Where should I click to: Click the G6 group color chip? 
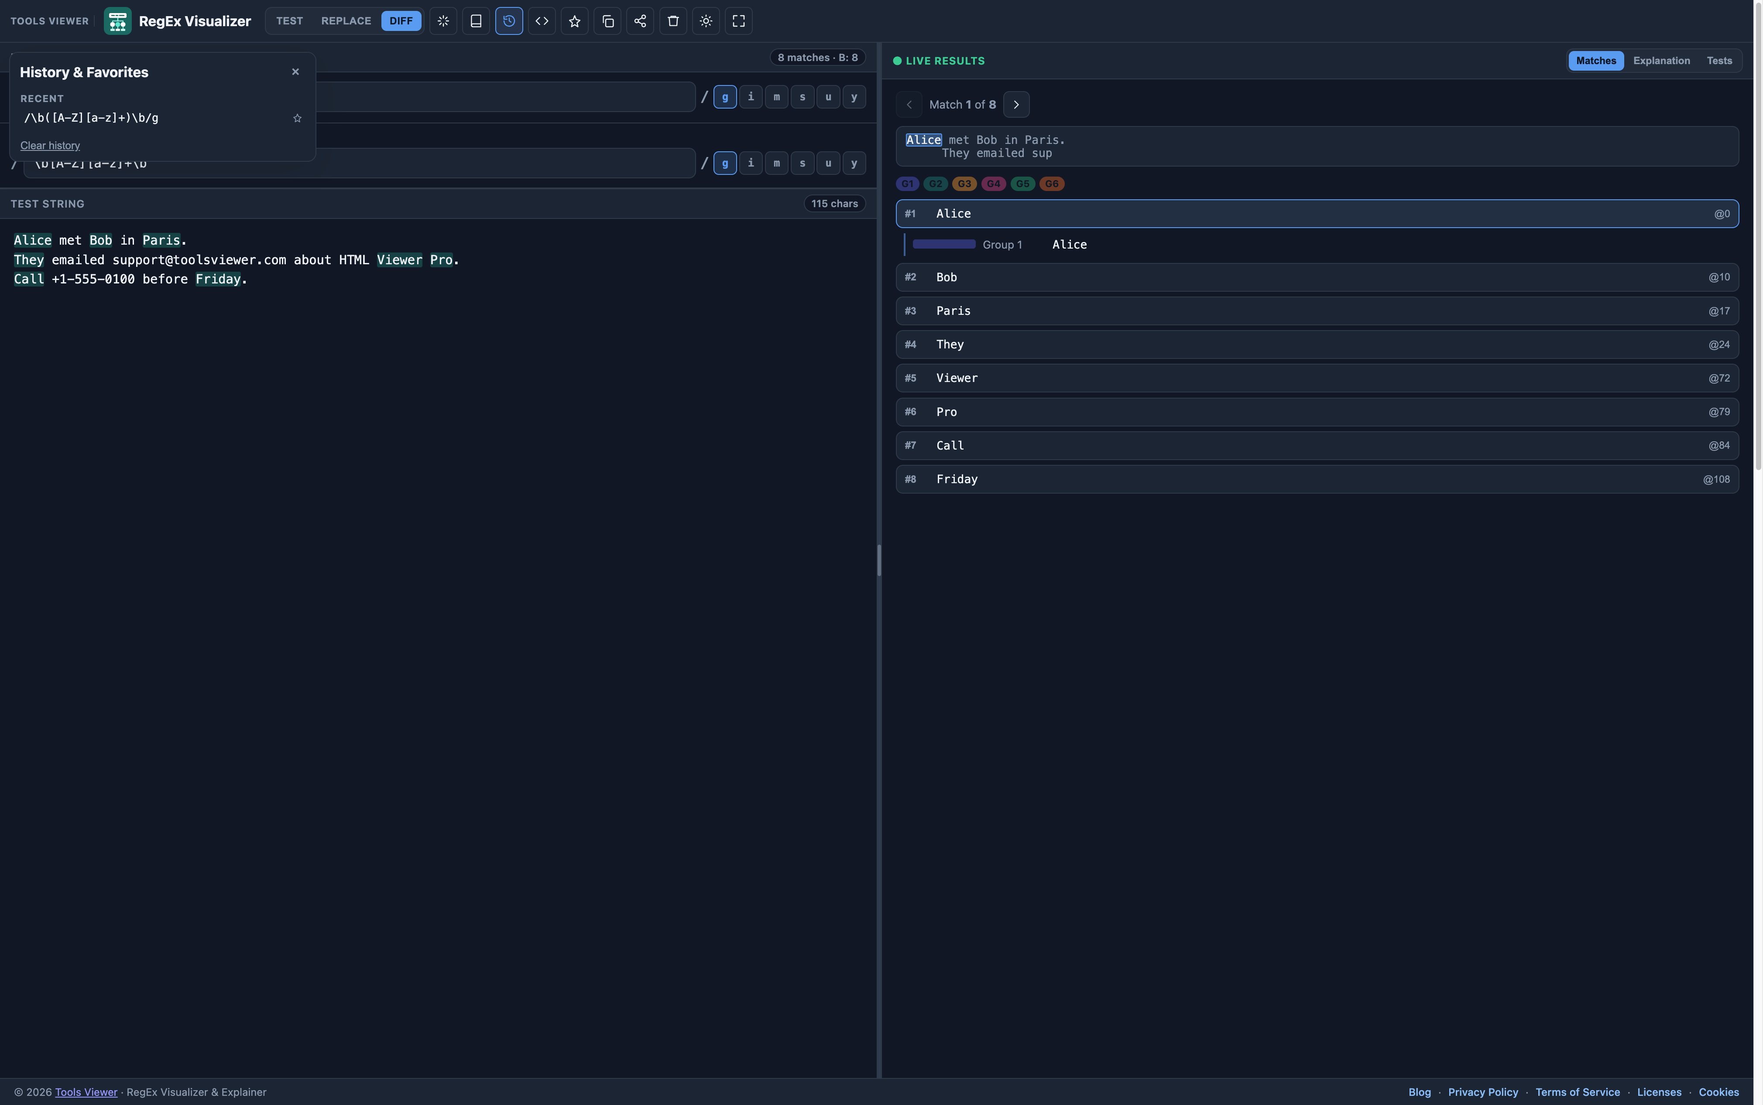[x=1052, y=184]
